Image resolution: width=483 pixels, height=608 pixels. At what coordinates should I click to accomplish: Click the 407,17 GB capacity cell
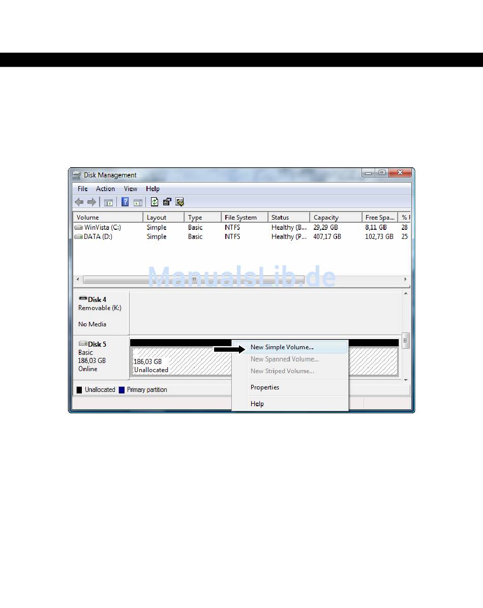tap(327, 236)
